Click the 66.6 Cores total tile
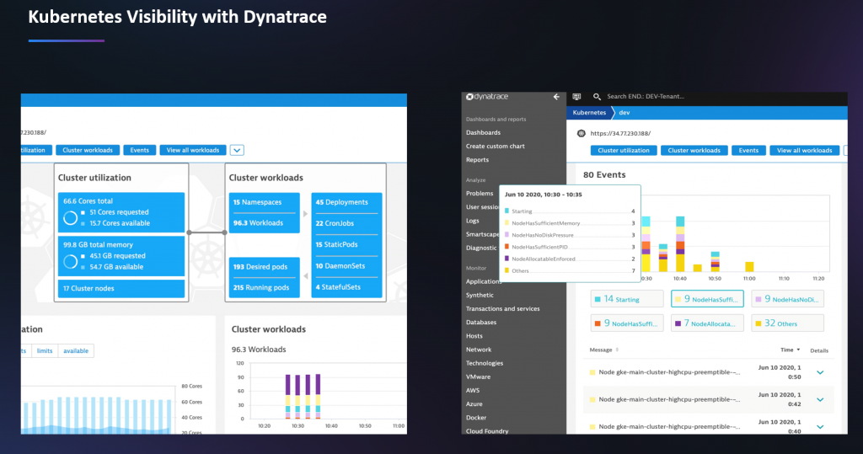This screenshot has height=454, width=863. 121,212
